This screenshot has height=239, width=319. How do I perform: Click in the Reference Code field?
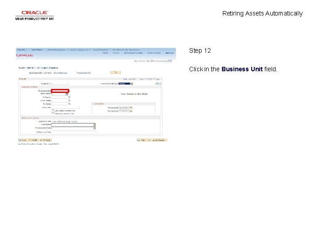click(x=74, y=132)
